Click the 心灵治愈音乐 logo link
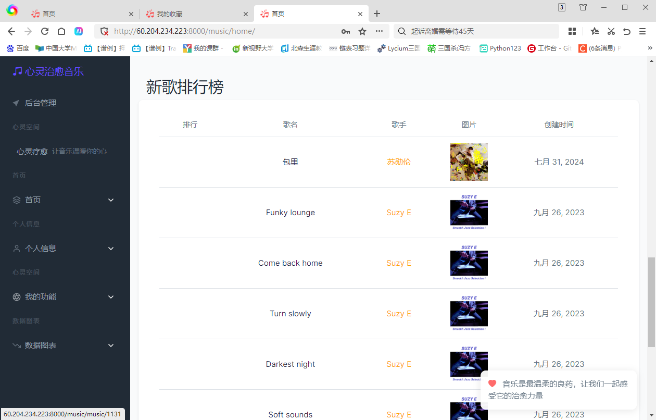The image size is (656, 420). [x=48, y=71]
